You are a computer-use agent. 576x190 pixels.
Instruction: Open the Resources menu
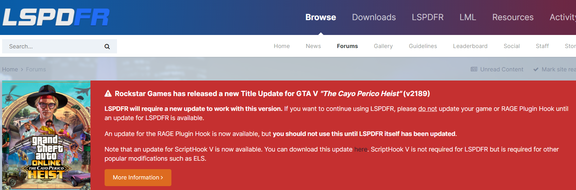[513, 17]
